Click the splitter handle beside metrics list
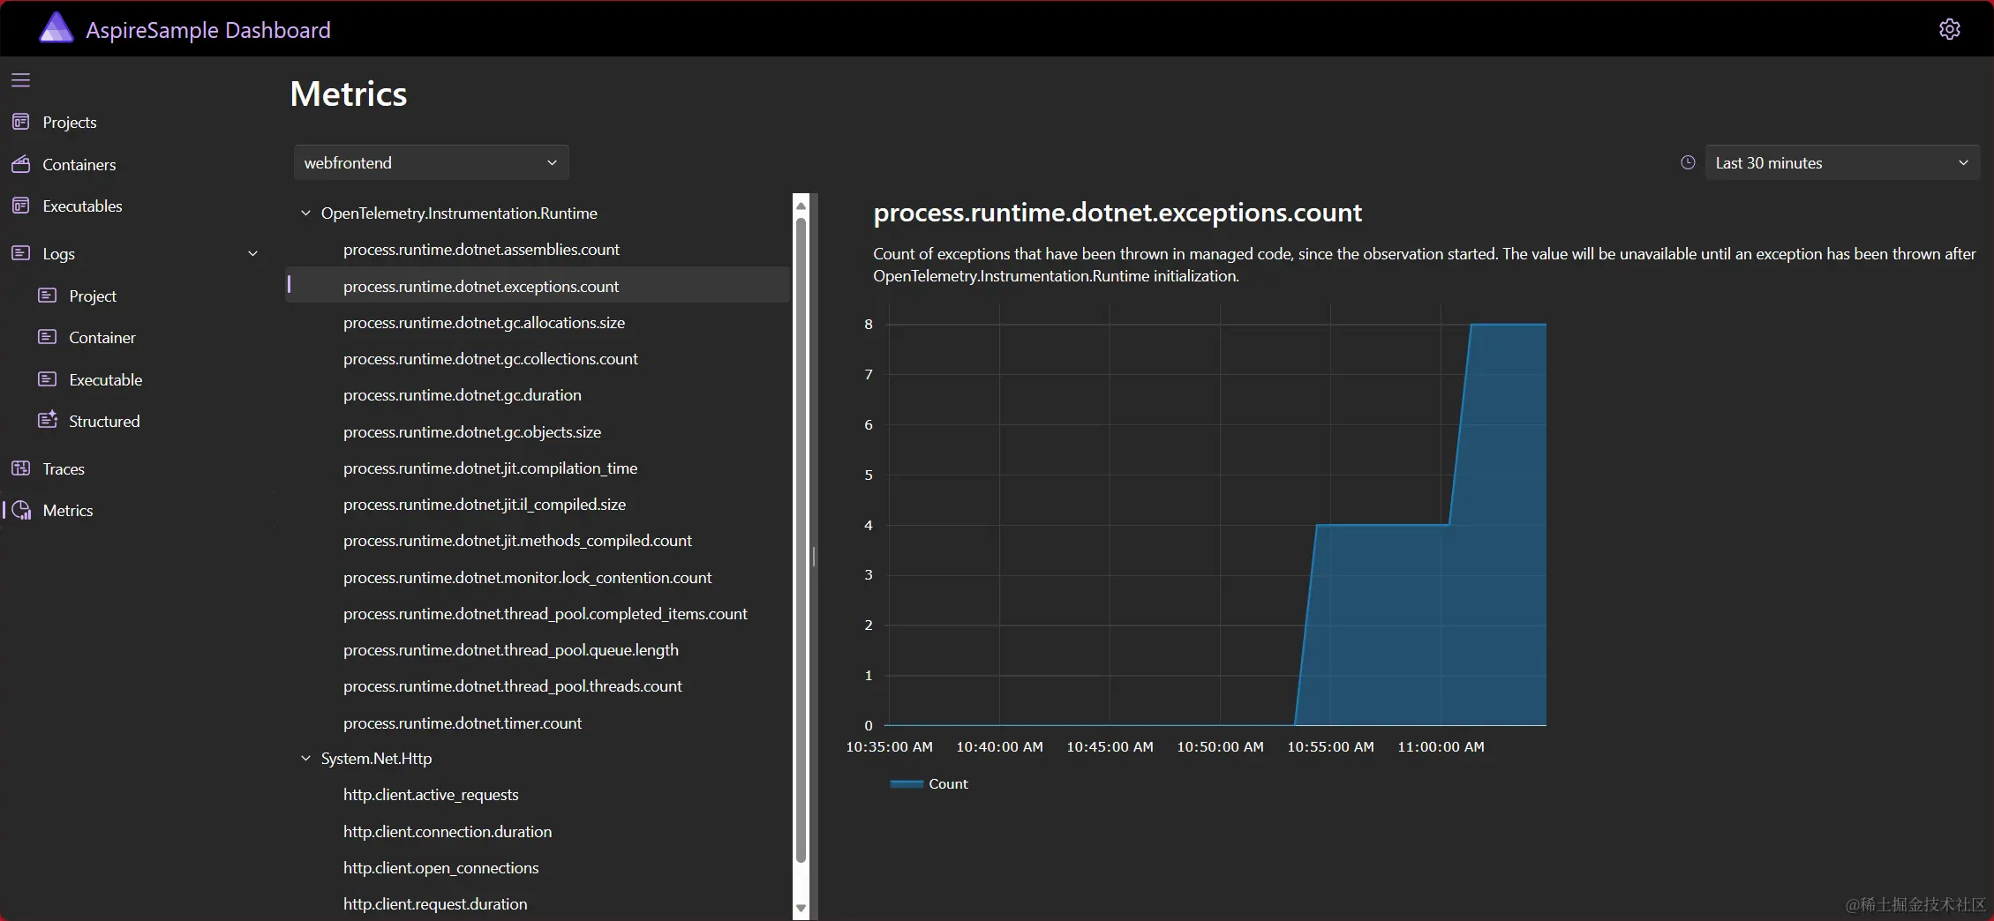The image size is (1994, 921). [814, 556]
